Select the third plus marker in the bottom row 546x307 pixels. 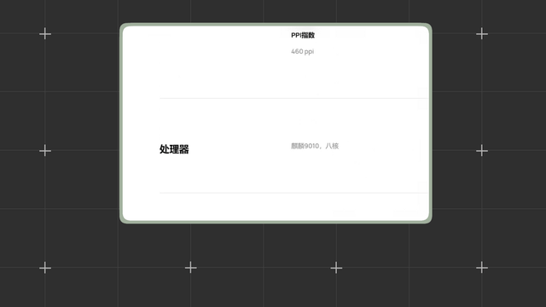coord(336,268)
